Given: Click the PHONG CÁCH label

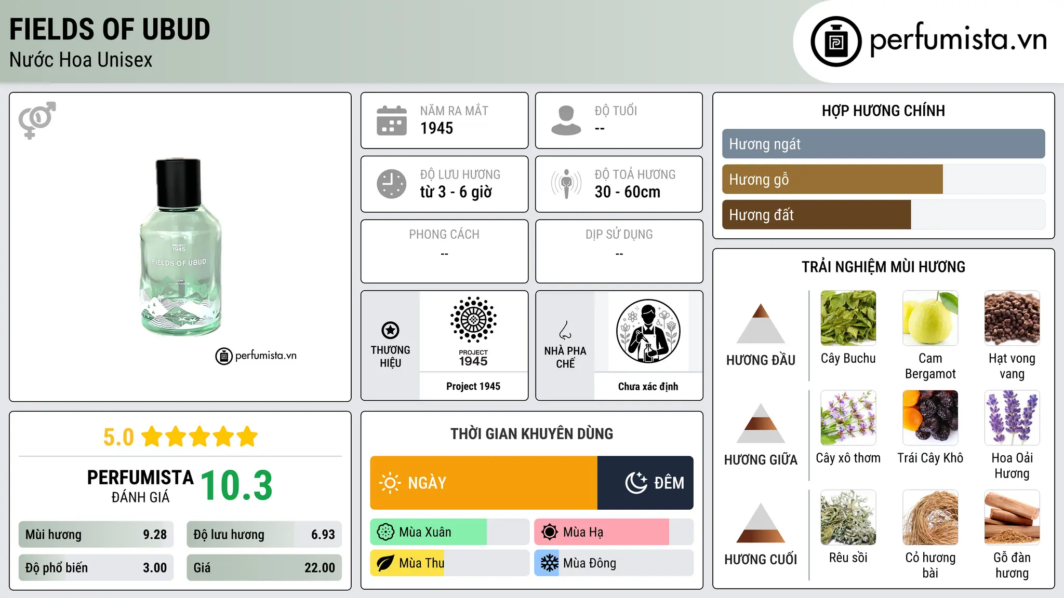Looking at the screenshot, I should click(444, 235).
